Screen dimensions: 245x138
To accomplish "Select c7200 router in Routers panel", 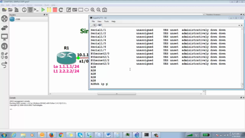I will click(x=28, y=19).
